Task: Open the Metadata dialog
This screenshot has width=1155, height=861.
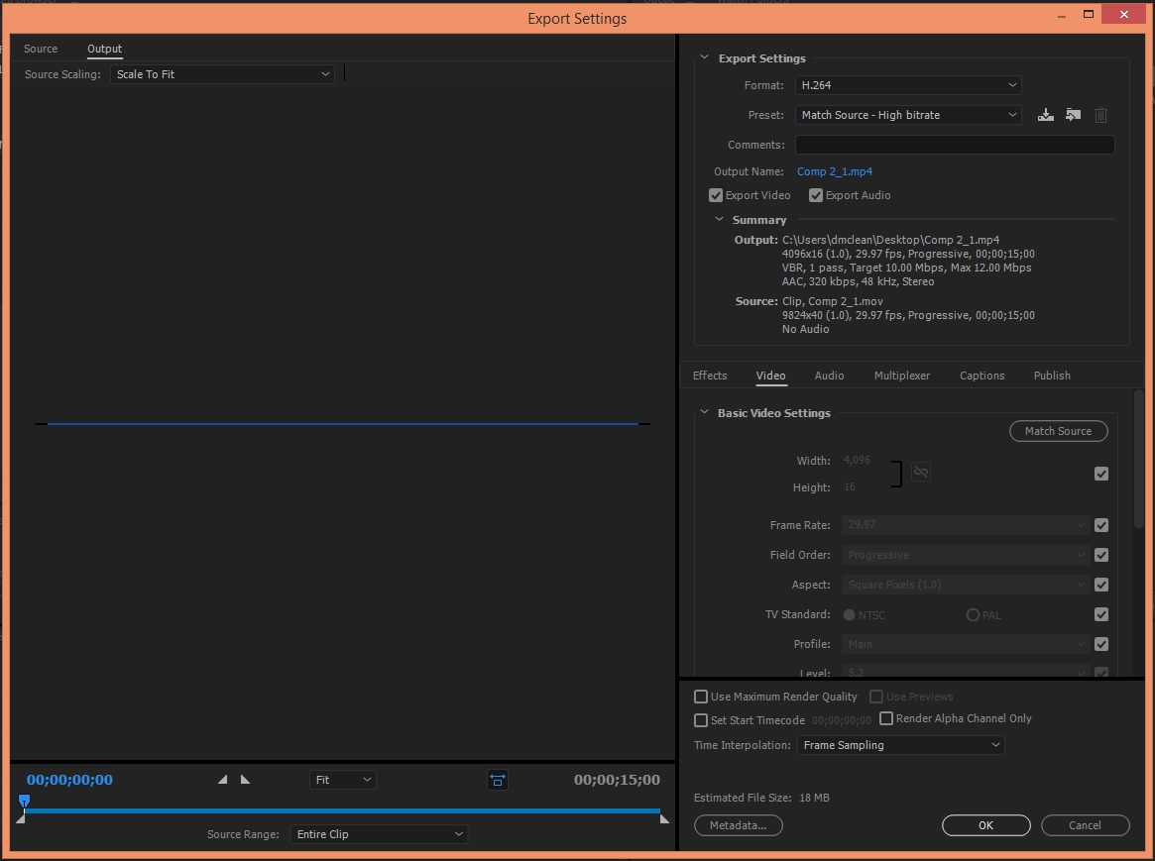Action: (738, 825)
